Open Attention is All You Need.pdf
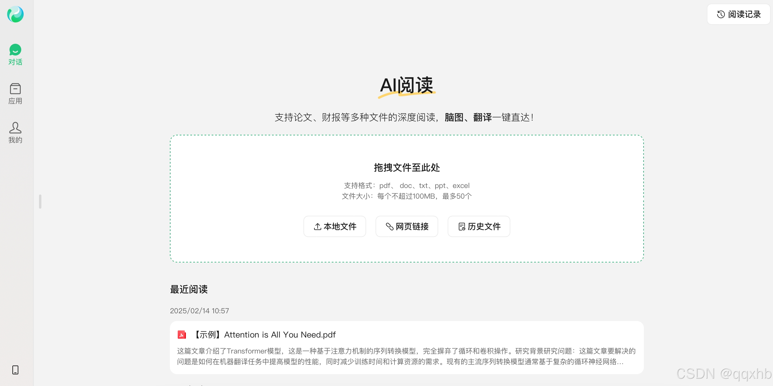 coord(280,334)
